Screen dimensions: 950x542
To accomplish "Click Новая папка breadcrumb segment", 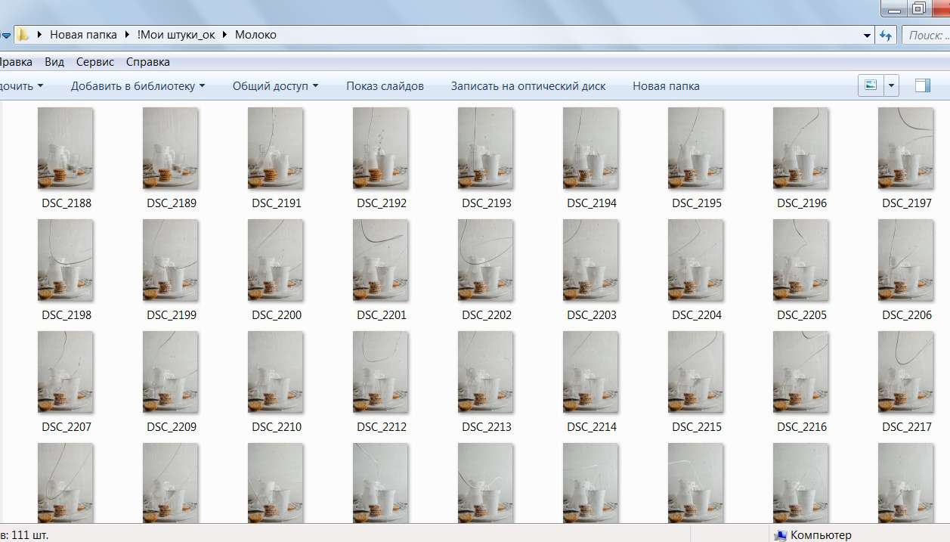I will [83, 35].
